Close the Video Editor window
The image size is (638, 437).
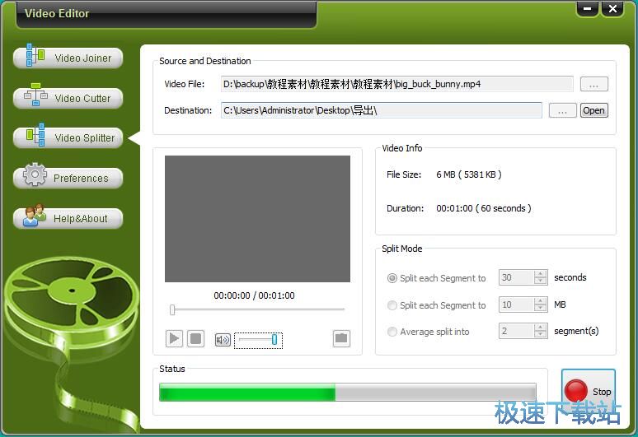[612, 8]
